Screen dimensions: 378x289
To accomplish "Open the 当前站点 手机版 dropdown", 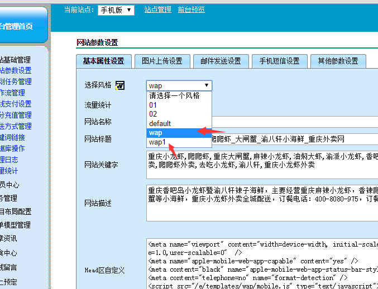I will 116,10.
